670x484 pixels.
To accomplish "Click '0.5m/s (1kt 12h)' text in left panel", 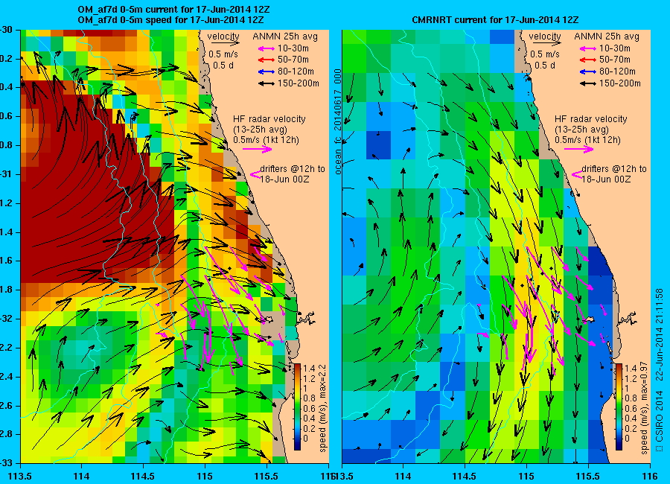I will (x=267, y=140).
